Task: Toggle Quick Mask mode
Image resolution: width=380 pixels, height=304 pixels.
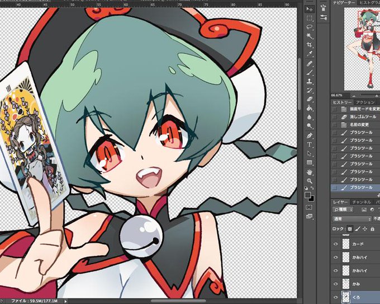Action: click(x=309, y=207)
